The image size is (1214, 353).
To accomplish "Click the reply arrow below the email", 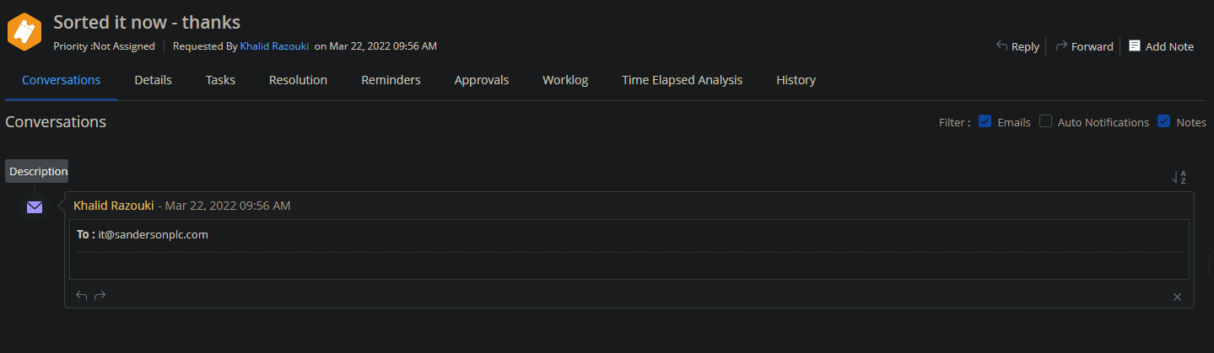I will coord(82,296).
